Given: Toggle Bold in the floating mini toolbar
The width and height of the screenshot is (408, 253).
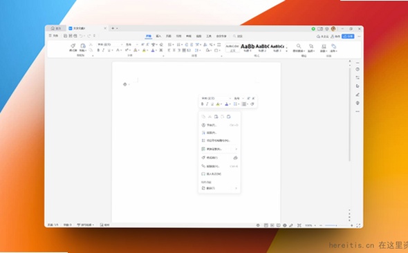Looking at the screenshot, I should [x=203, y=104].
